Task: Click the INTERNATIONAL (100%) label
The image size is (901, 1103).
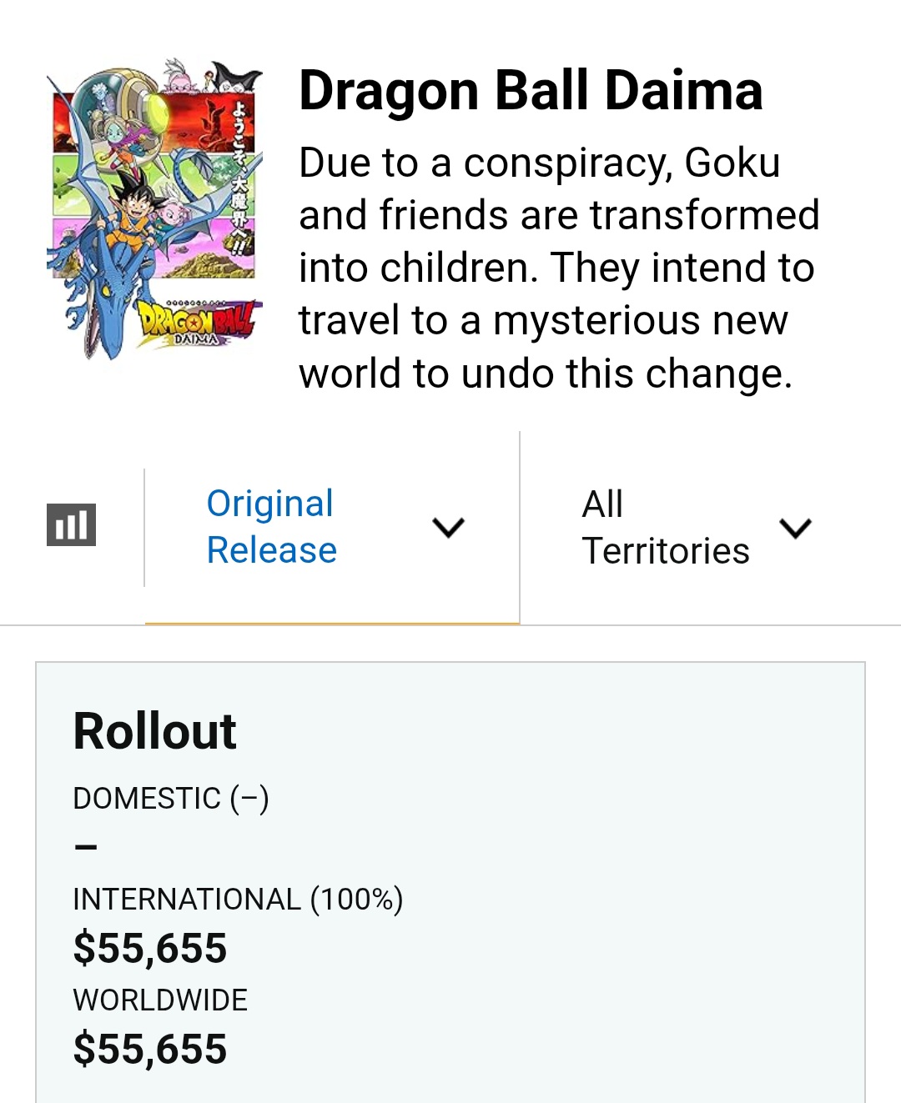Action: pos(238,900)
